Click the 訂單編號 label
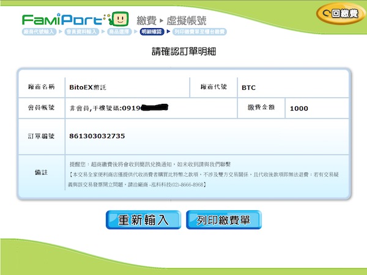The height and width of the screenshot is (275, 367). (x=42, y=136)
